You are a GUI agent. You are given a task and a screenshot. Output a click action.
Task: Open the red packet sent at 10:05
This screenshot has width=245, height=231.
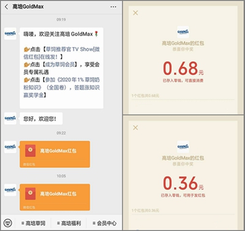point(55,197)
